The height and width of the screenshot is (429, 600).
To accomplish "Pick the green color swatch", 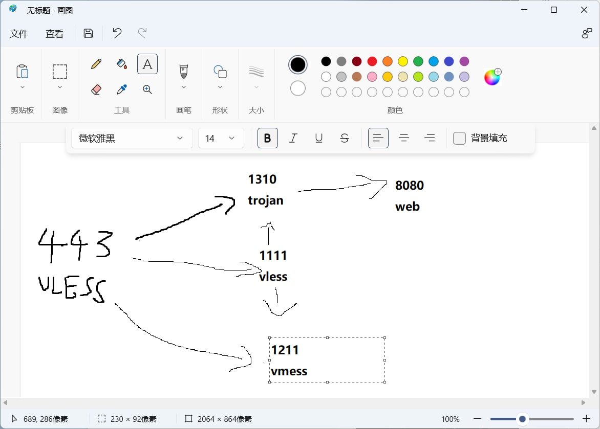I will coord(418,61).
